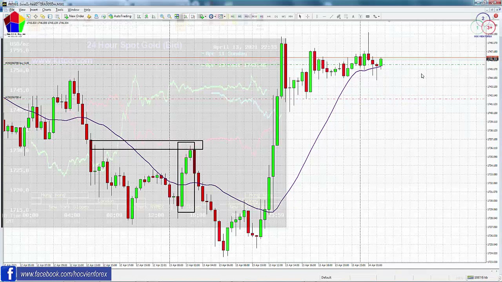This screenshot has height=282, width=502.
Task: Switch chart to candlesticks style
Action: [146, 16]
